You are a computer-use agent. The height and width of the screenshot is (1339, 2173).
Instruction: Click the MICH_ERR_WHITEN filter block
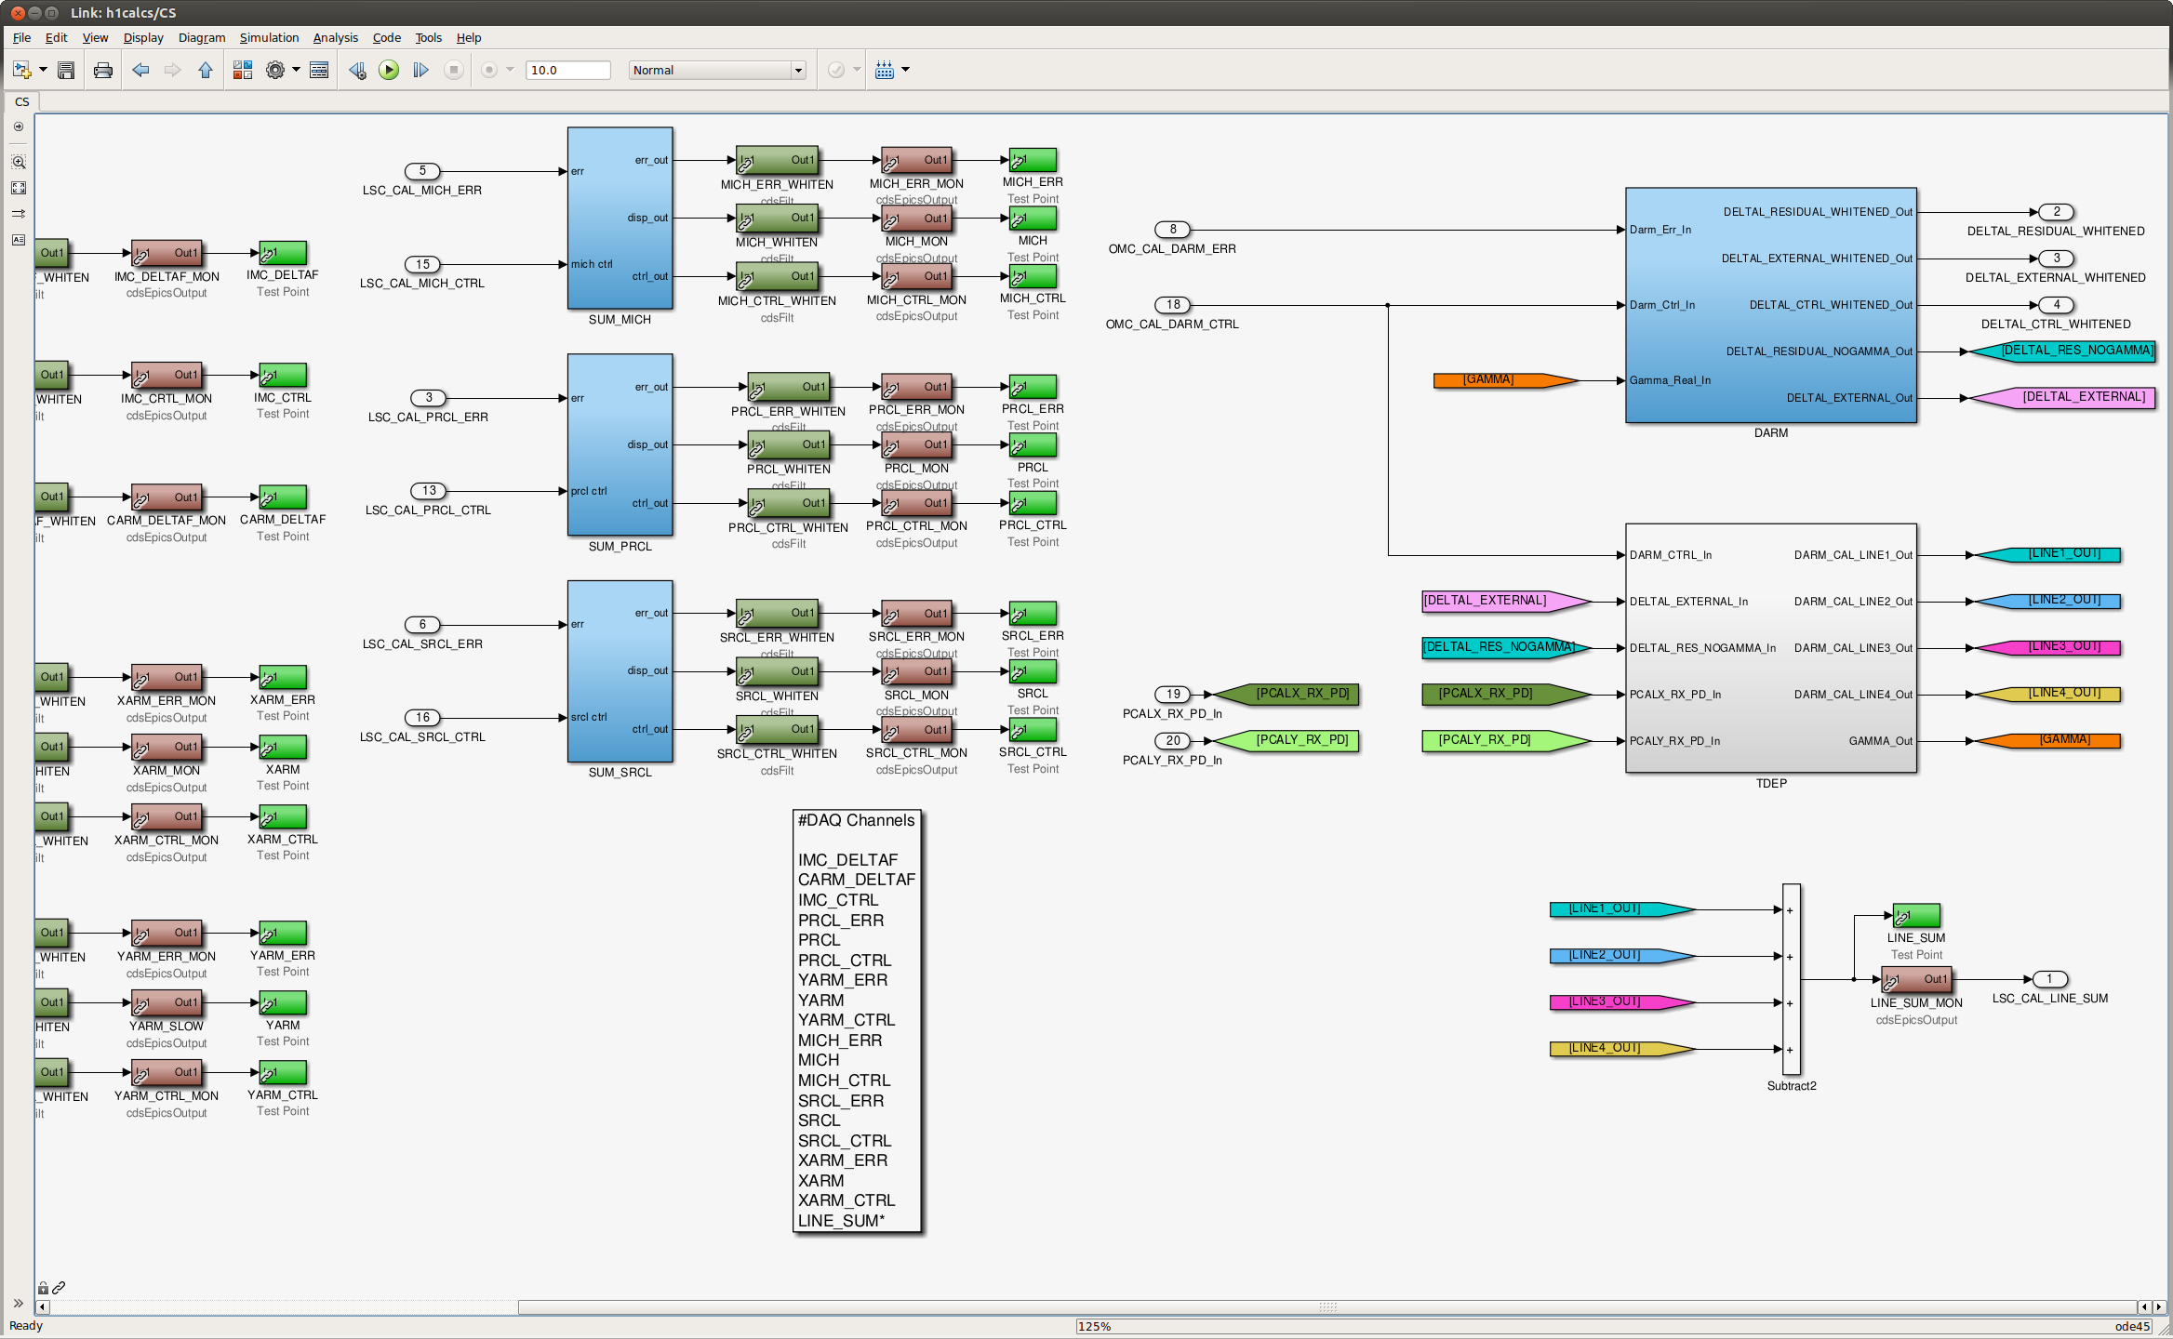(777, 160)
